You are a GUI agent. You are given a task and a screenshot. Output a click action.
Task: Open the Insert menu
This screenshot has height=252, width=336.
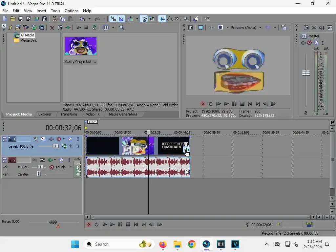click(41, 11)
